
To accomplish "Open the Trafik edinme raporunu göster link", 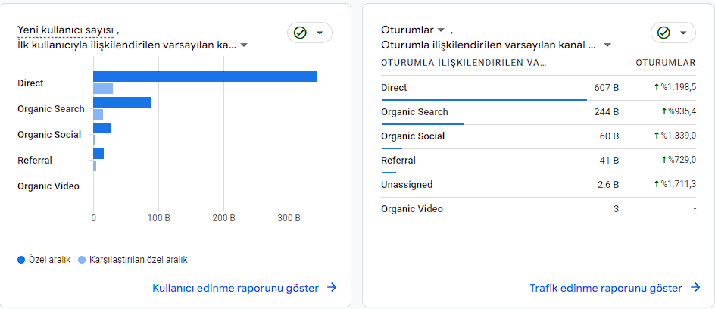I will click(605, 288).
